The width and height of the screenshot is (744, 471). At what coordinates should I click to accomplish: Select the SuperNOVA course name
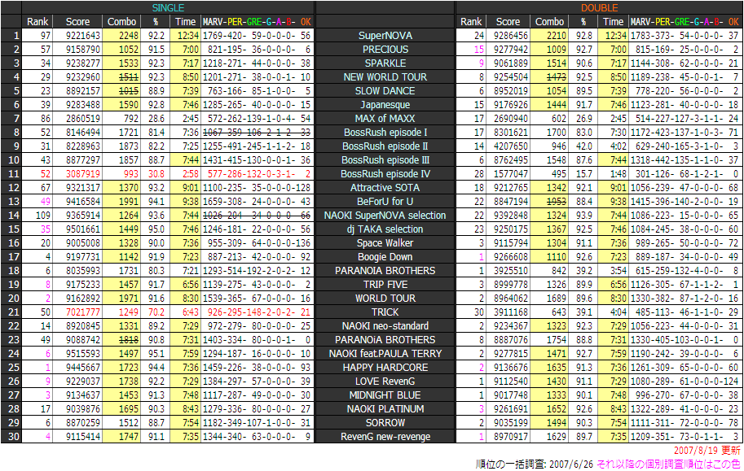pyautogui.click(x=385, y=36)
